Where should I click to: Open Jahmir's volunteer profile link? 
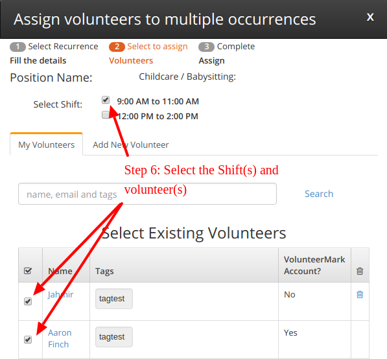click(60, 294)
